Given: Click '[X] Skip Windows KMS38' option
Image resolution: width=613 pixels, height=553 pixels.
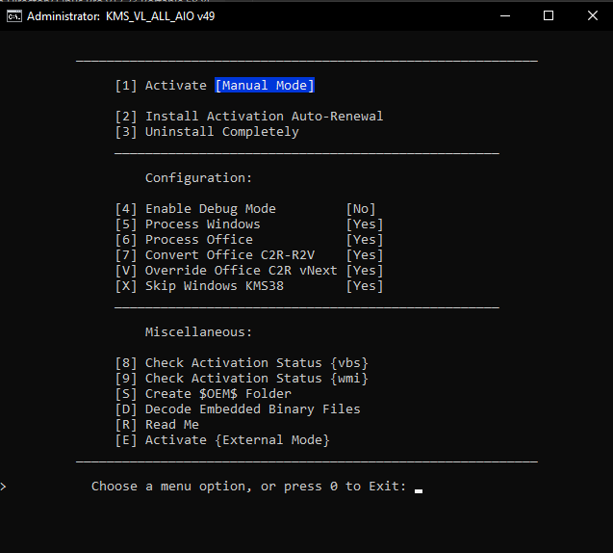Looking at the screenshot, I should (199, 286).
